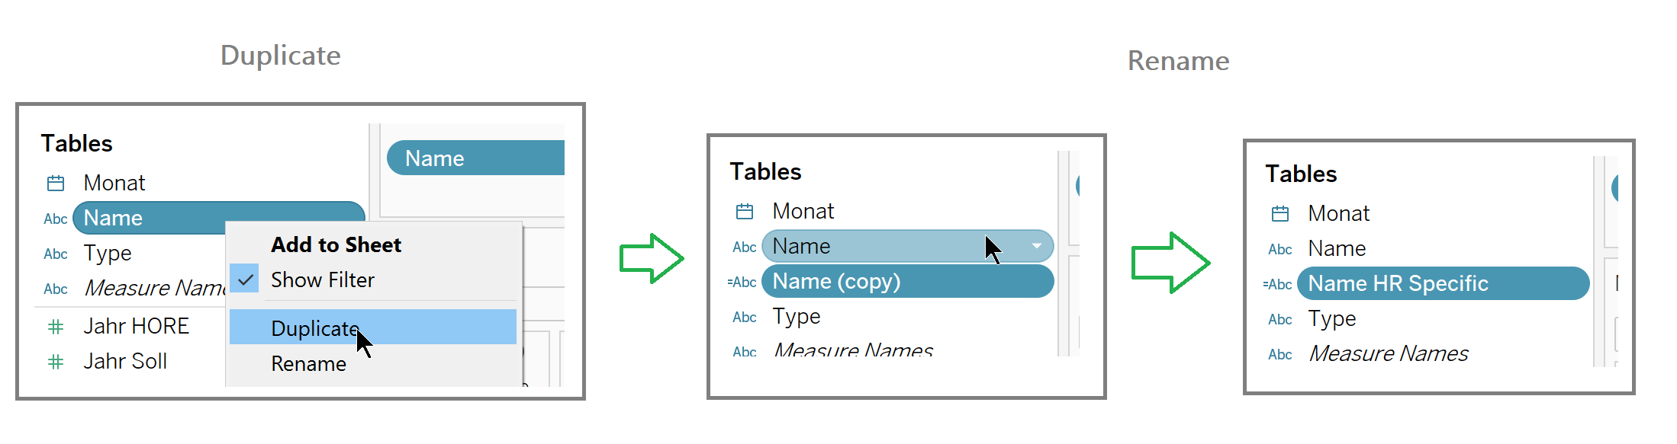Choose Duplicate from the context menu
Viewport: 1677px width, 444px height.
point(314,328)
